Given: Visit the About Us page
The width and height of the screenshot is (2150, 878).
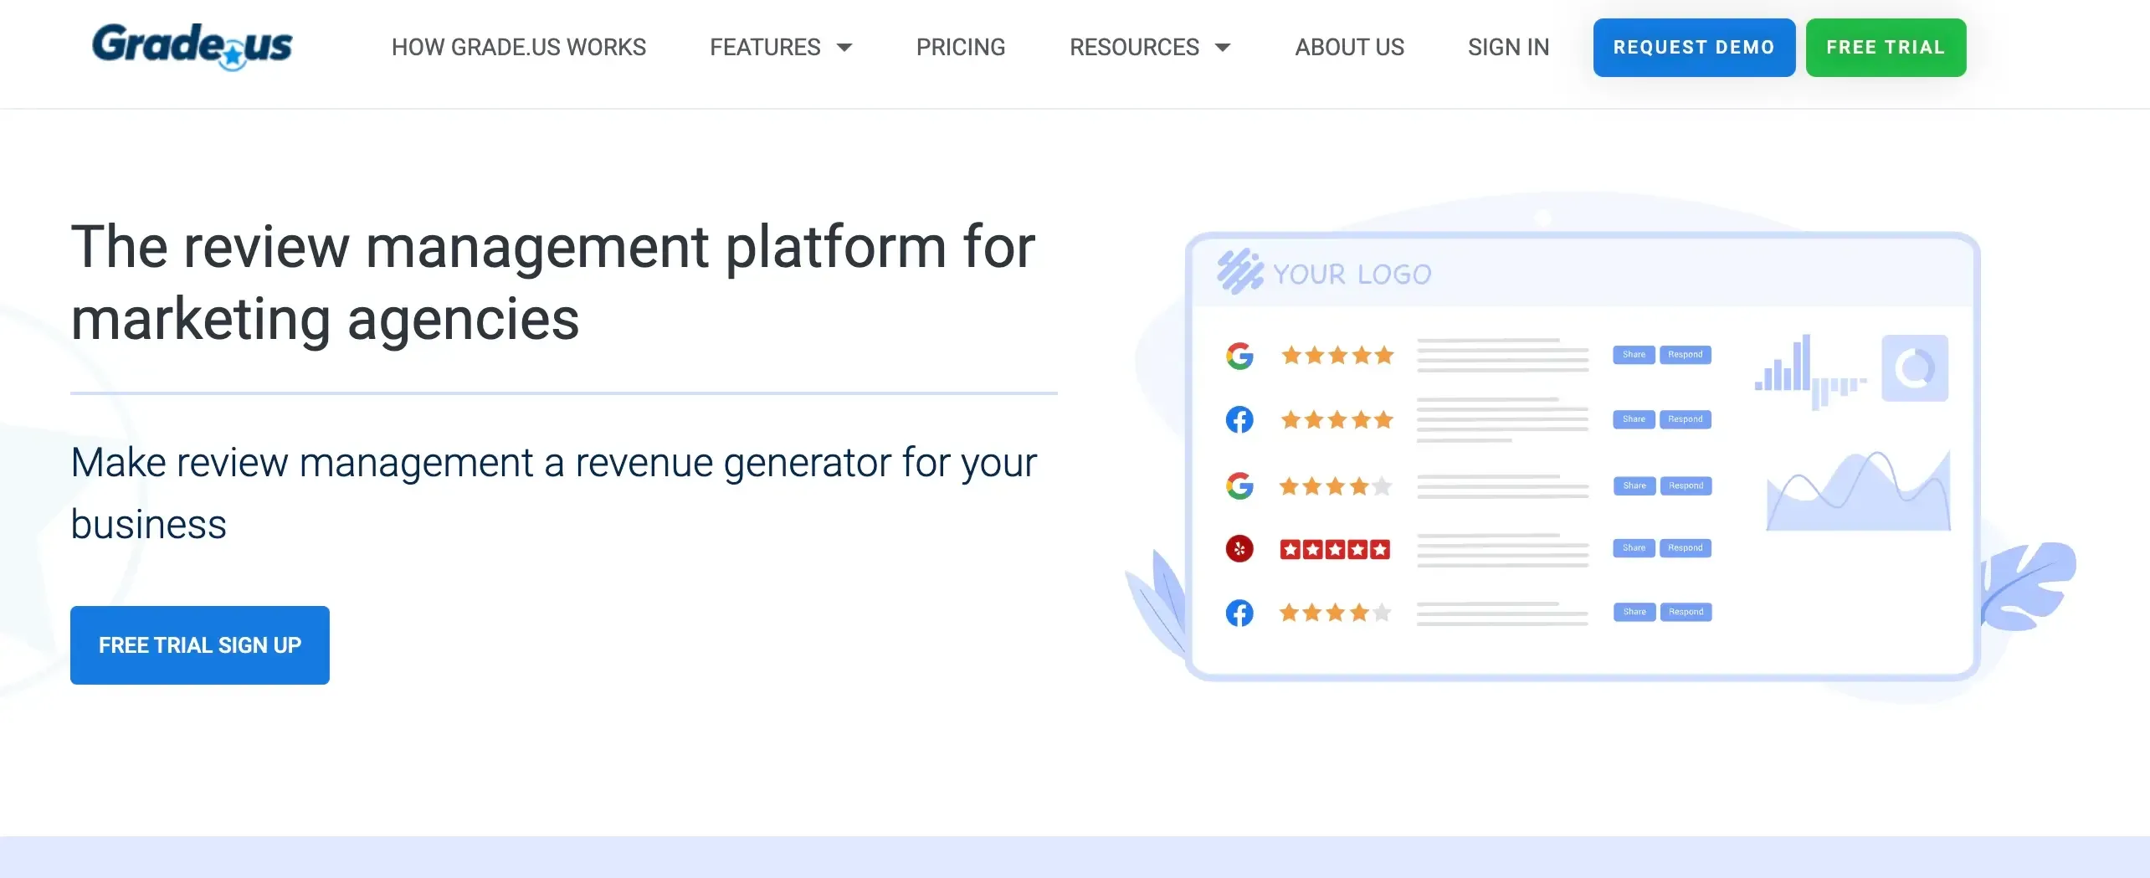Looking at the screenshot, I should 1349,48.
